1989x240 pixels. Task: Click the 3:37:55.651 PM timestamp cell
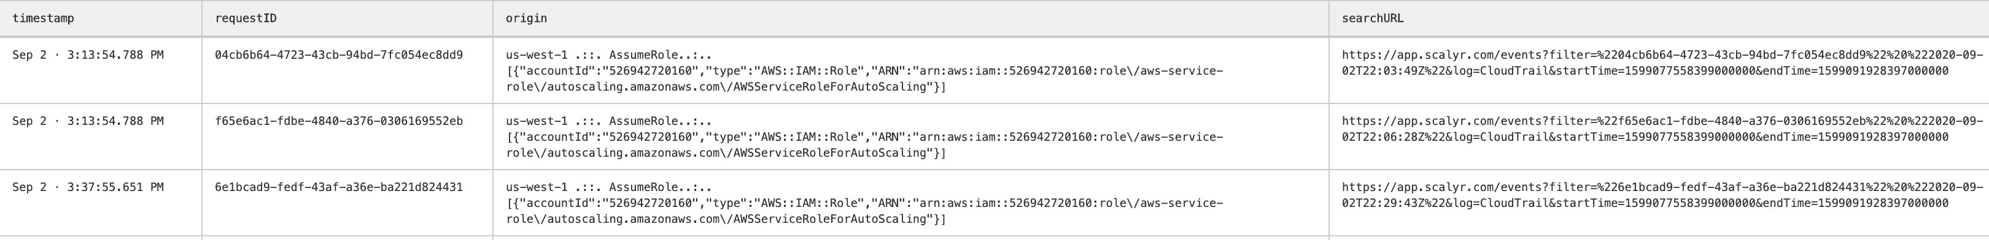point(88,188)
